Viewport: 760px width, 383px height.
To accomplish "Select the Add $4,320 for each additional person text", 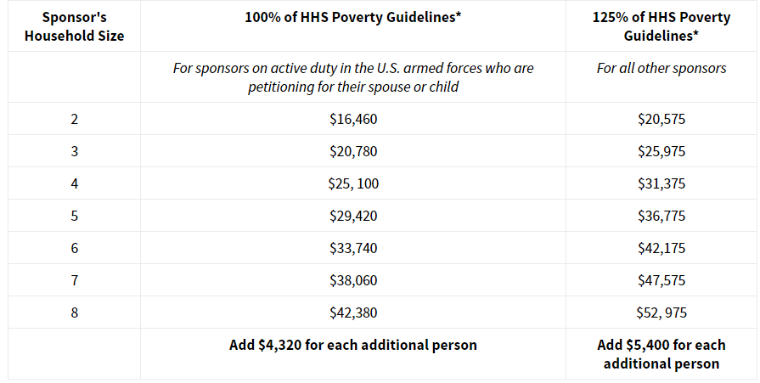I will (x=353, y=345).
